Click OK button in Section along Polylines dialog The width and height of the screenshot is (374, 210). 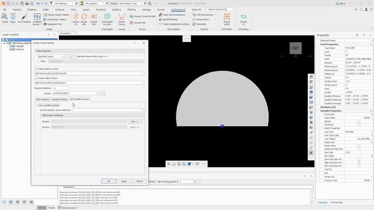109,181
